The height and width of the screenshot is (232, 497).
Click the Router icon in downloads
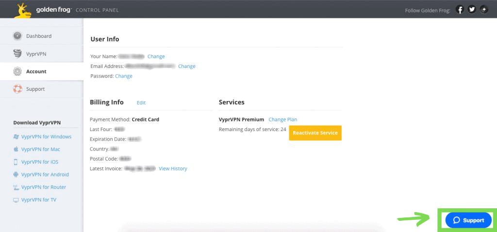(16, 187)
